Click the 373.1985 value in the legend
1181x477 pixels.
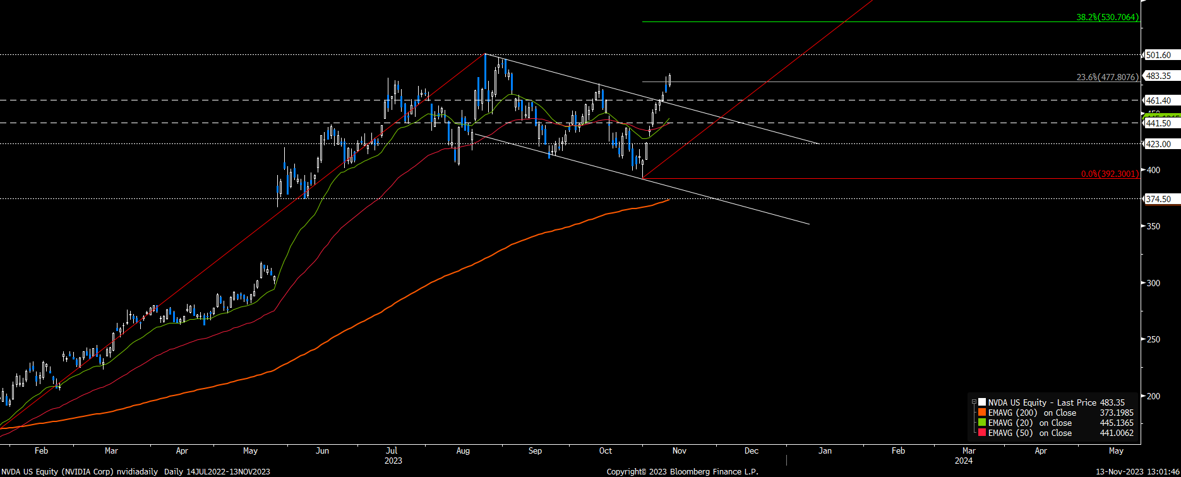coord(1116,413)
